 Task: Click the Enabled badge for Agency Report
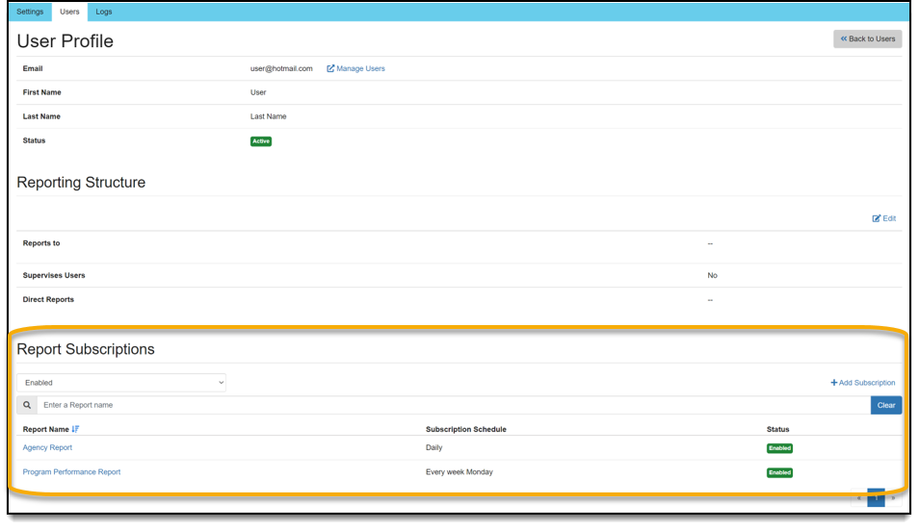pos(779,448)
